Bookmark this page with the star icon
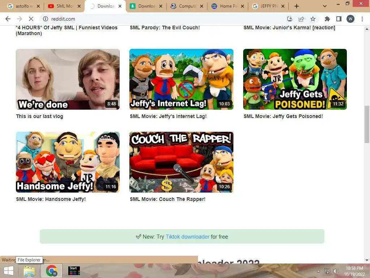 313,19
